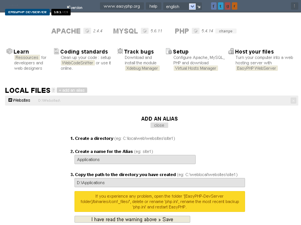
Task: Open the Ressources link
Action: pos(27,57)
